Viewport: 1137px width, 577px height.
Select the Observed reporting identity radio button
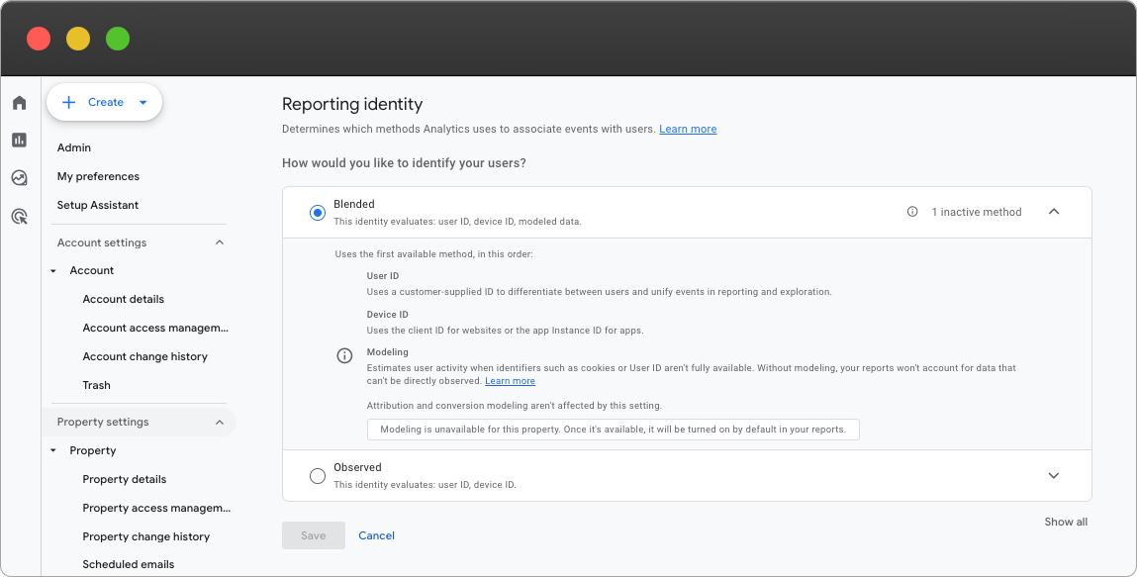coord(318,475)
